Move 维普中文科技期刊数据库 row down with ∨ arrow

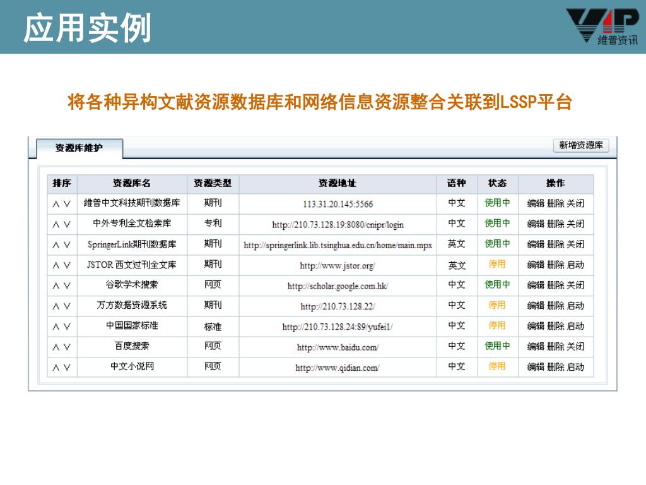coord(67,204)
